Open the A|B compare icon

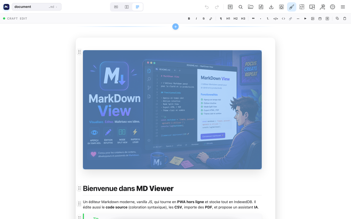click(x=302, y=7)
